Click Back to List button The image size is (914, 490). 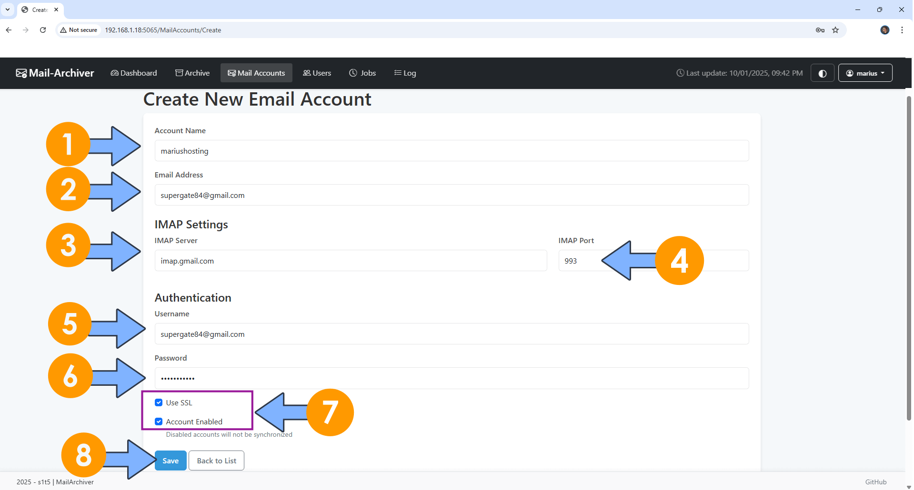216,461
